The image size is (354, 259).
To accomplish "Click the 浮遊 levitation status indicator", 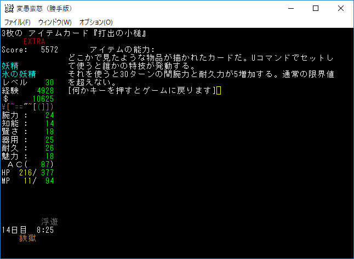I will [x=49, y=222].
